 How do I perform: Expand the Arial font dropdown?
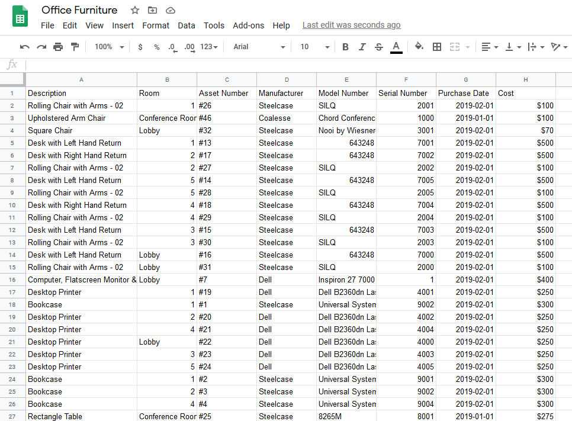259,47
